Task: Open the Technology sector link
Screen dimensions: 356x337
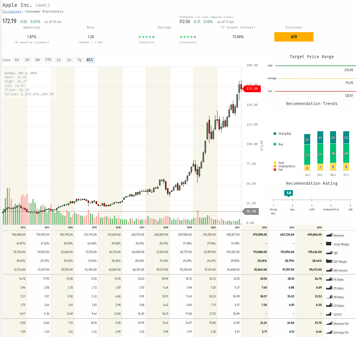Action: pyautogui.click(x=12, y=11)
